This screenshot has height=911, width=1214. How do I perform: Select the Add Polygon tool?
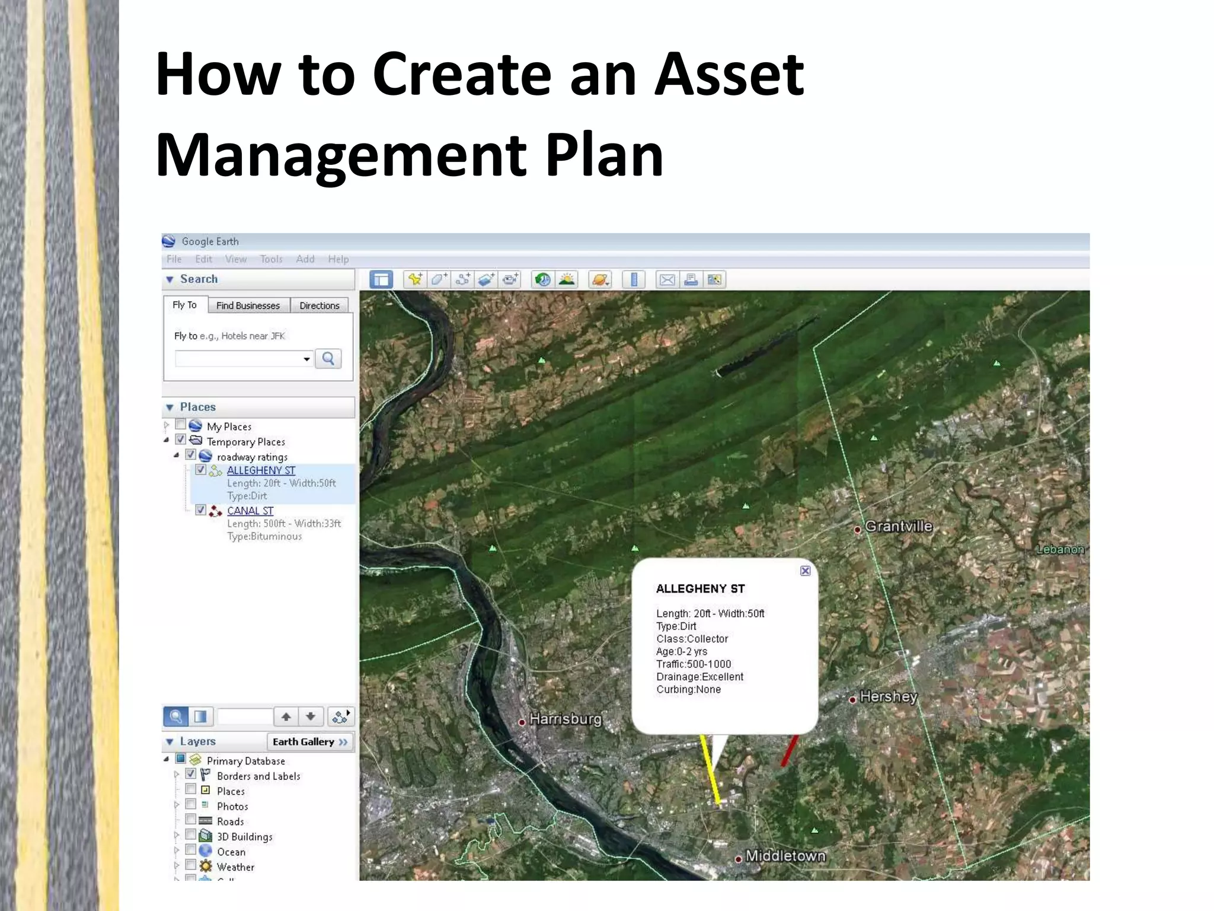(x=439, y=279)
